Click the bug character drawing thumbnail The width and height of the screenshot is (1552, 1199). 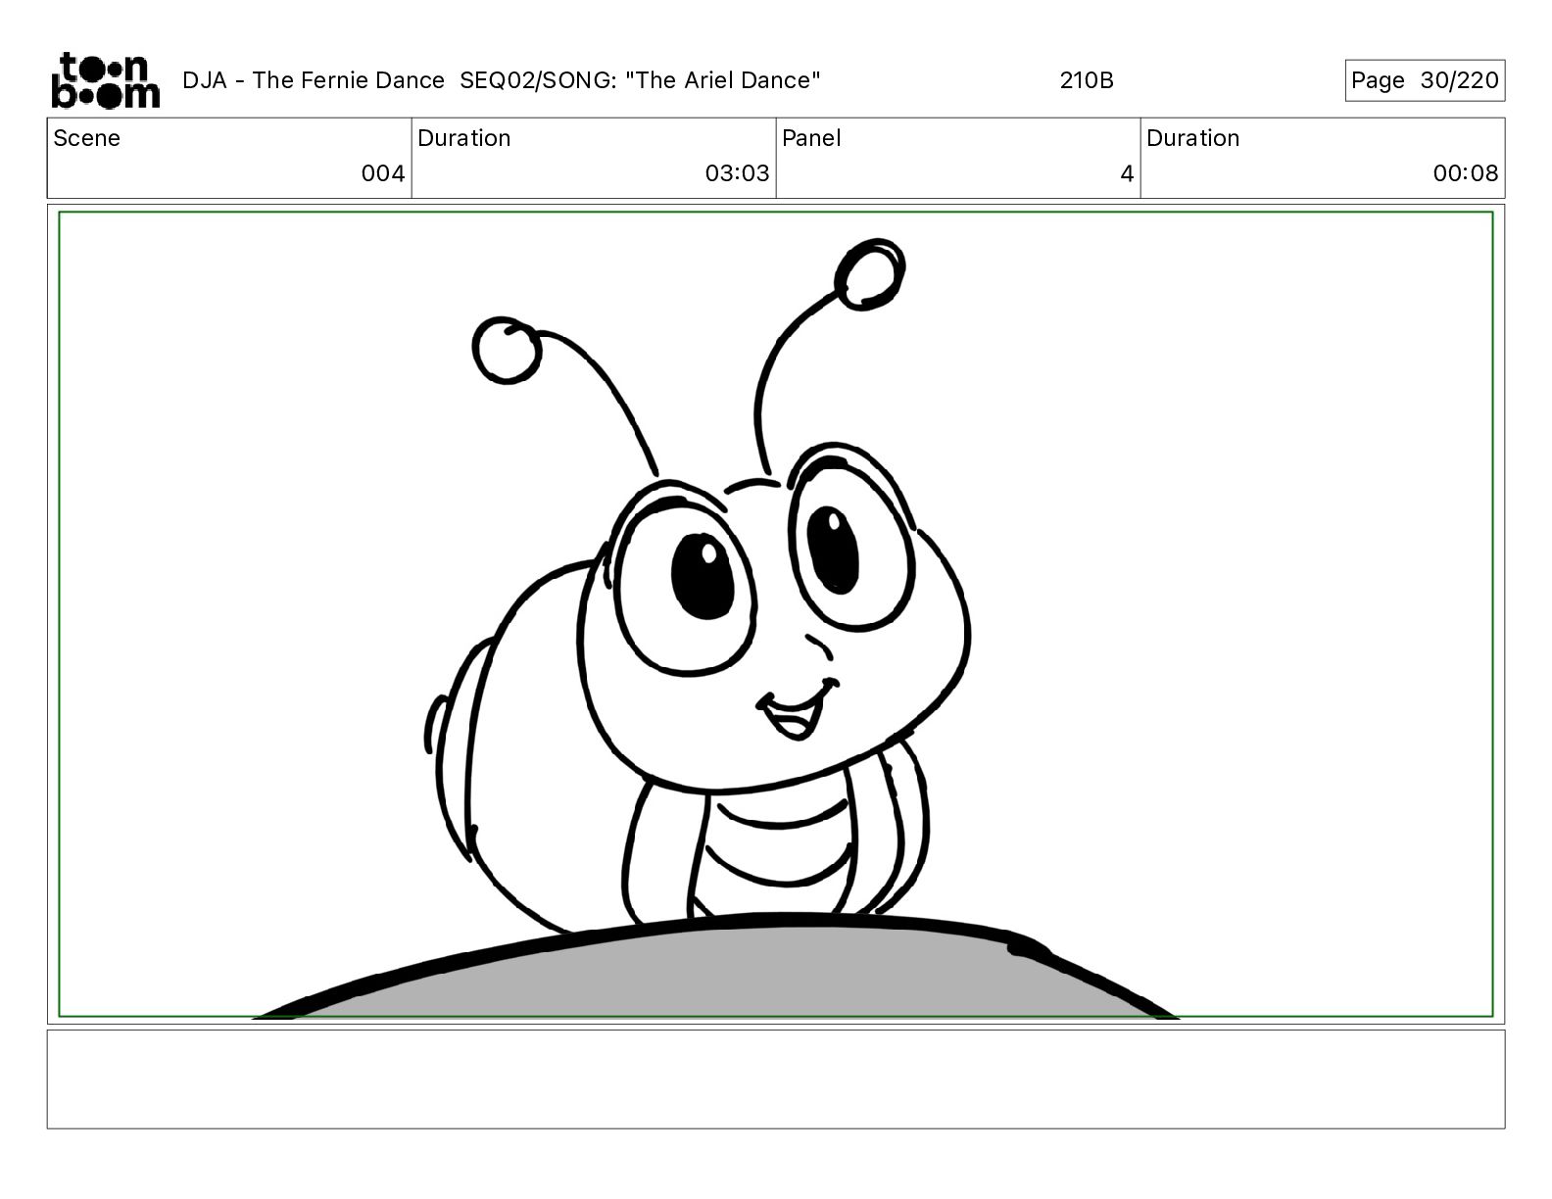tap(696, 588)
